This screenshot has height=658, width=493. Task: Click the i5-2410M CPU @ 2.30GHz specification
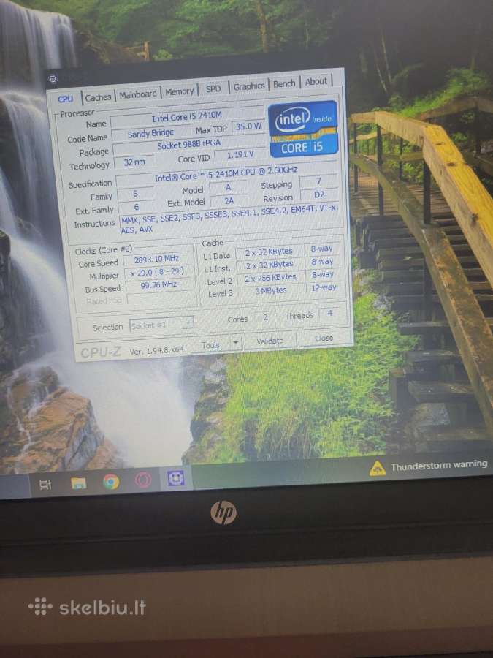tap(226, 174)
